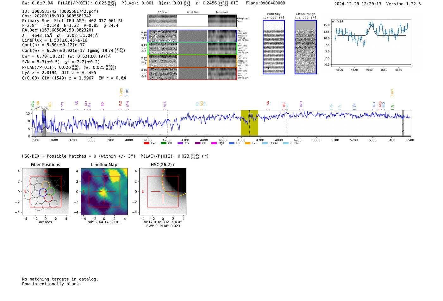Click the Gaussian fit peak in line plot
Viewport: 443px width, 301px height.
click(371, 26)
